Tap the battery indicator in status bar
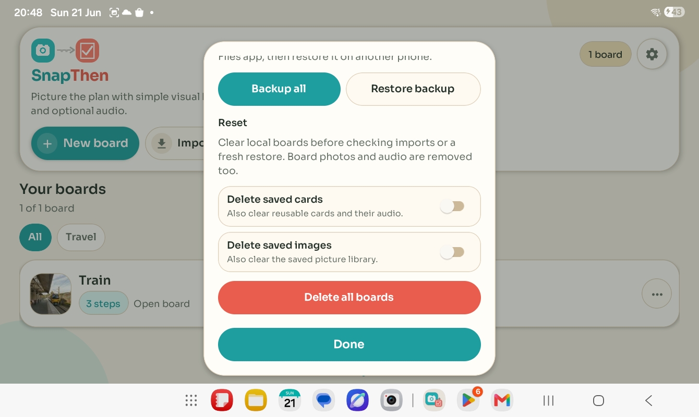Image resolution: width=699 pixels, height=417 pixels. pos(674,12)
